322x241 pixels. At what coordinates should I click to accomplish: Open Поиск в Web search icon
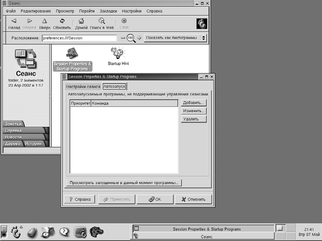(101, 21)
